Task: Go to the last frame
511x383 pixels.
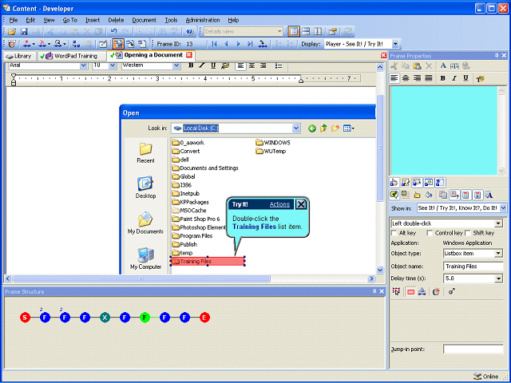Action: (250, 44)
